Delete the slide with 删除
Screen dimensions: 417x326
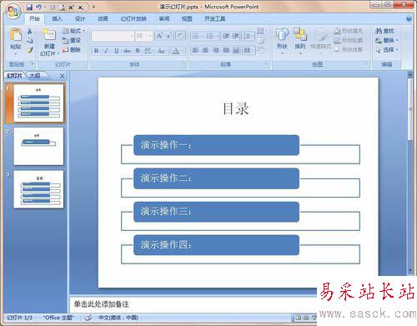click(x=72, y=50)
